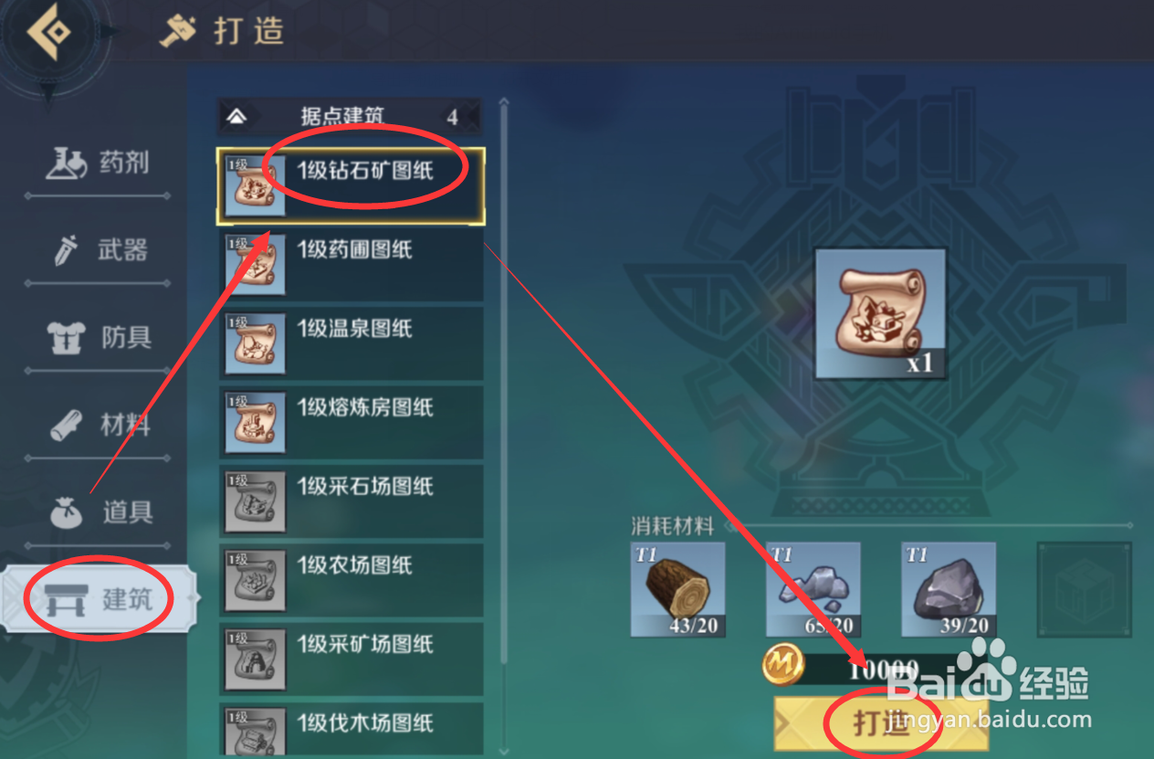Pick the 1级温泉图纸 scroll icon
Screen dimensions: 1154x759
[x=256, y=344]
